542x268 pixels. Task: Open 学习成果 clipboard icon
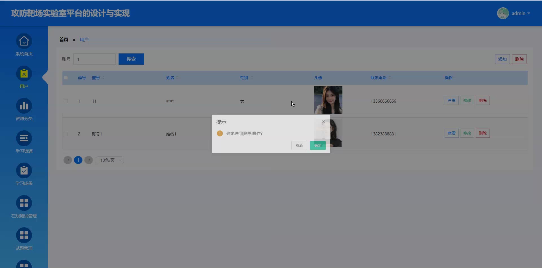click(x=24, y=171)
